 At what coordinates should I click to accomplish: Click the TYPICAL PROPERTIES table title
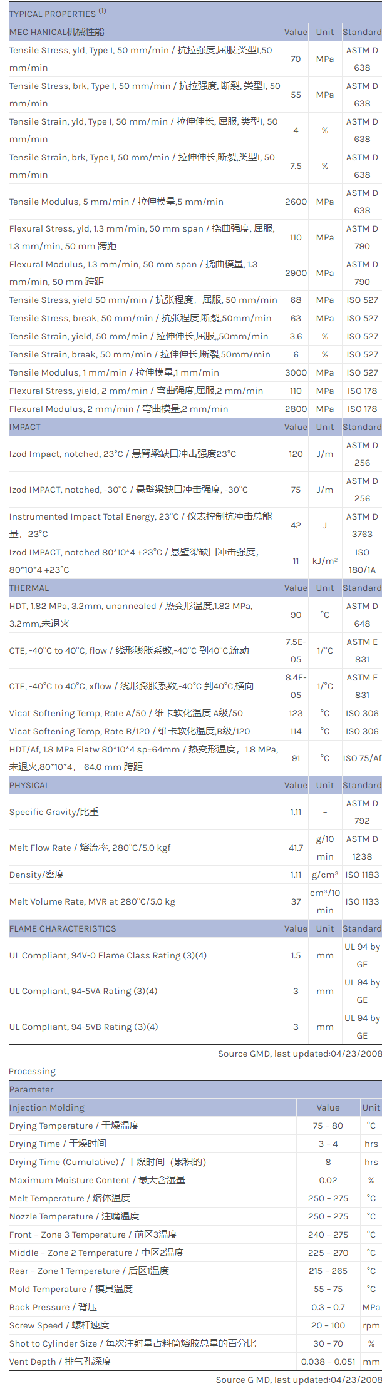coord(58,13)
